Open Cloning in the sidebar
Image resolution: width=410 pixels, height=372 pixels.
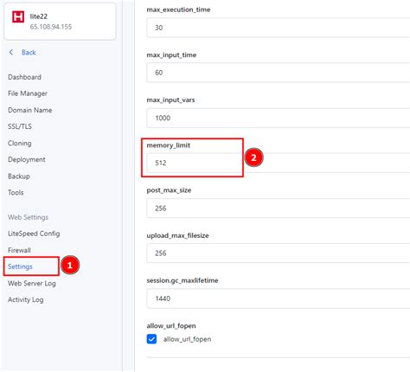click(20, 143)
